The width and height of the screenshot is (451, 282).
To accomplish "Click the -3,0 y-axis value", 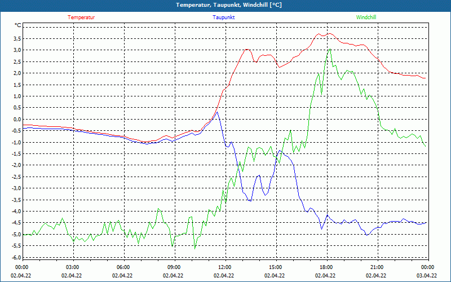I will (x=16, y=188).
